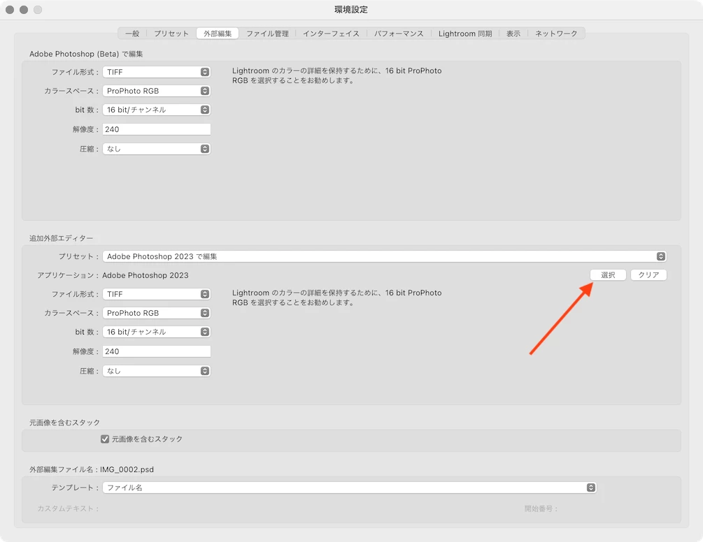The height and width of the screenshot is (542, 703).
Task: Open the ネットワーク tab
Action: point(556,34)
